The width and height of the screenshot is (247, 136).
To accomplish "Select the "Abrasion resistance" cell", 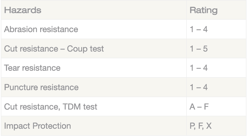I will (x=41, y=29).
